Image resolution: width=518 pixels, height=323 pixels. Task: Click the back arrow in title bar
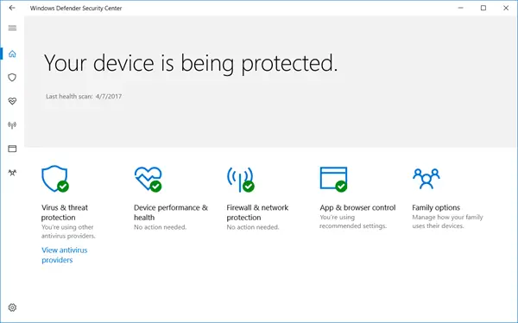point(12,8)
